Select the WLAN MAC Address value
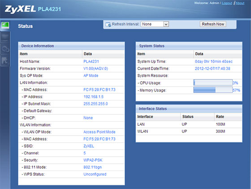Viewport: 251px width, 189px height. [x=99, y=139]
